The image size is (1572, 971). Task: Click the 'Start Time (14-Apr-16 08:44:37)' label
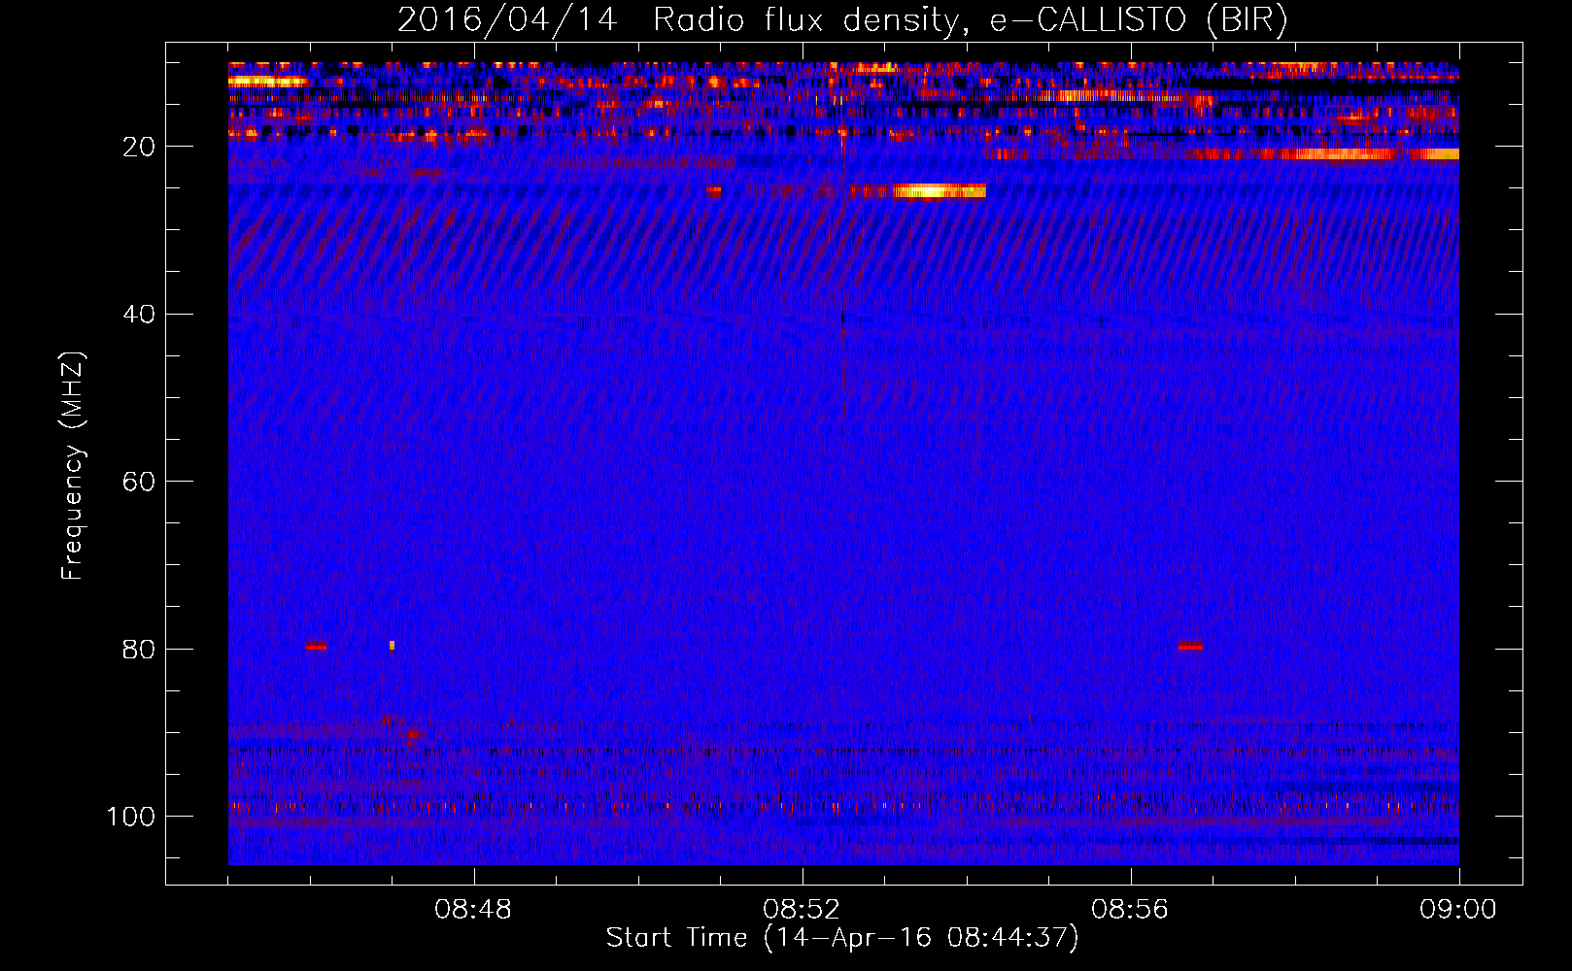(842, 938)
